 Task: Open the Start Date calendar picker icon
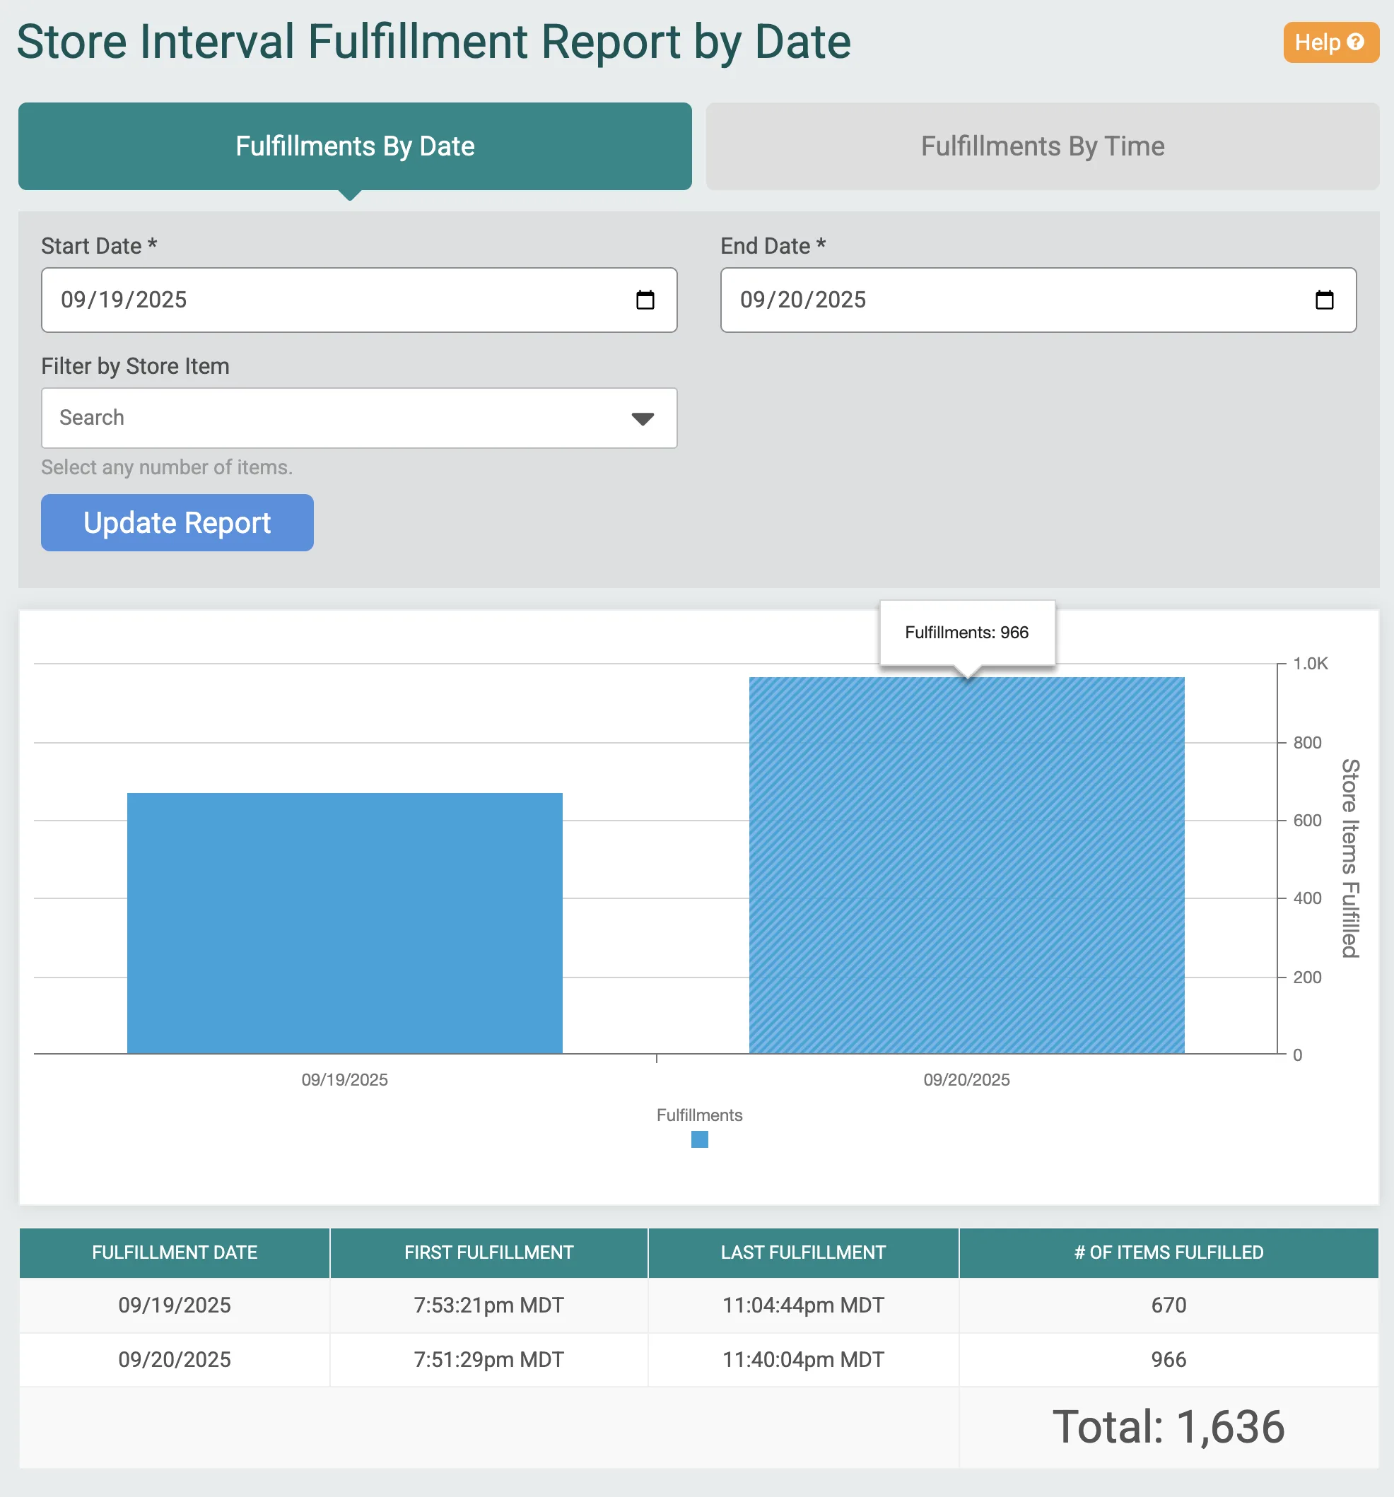[645, 300]
